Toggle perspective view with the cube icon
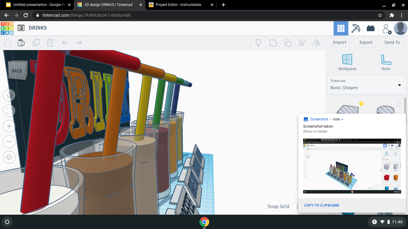 (9, 157)
